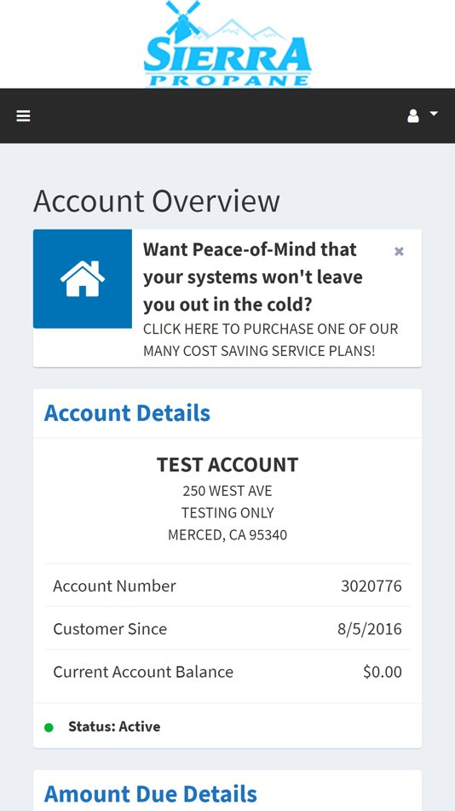The height and width of the screenshot is (811, 455).
Task: Click the user profile icon
Action: (412, 116)
